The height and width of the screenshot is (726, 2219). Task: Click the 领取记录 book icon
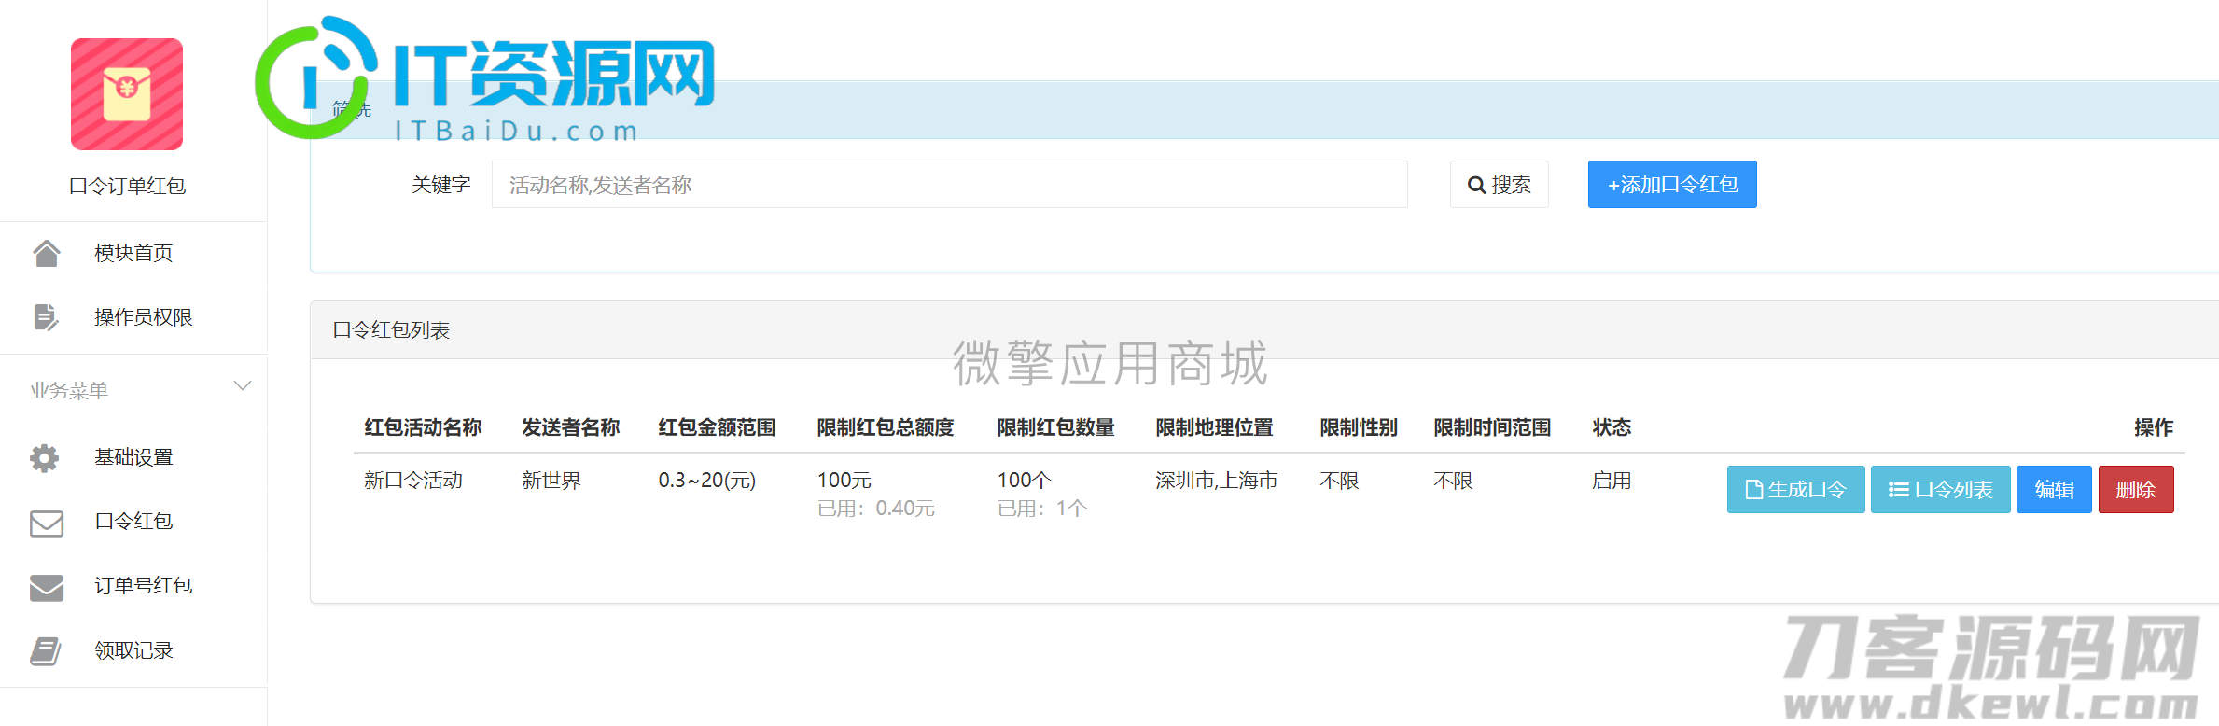pos(46,651)
